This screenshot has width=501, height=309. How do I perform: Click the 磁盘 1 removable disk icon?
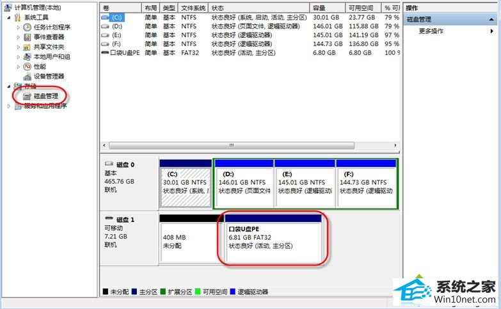[x=109, y=218]
